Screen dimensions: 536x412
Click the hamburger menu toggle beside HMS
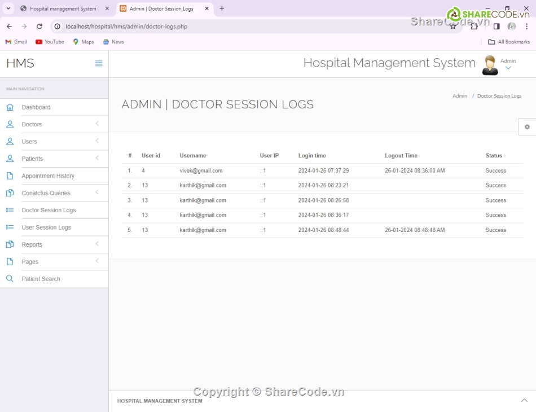coord(99,64)
